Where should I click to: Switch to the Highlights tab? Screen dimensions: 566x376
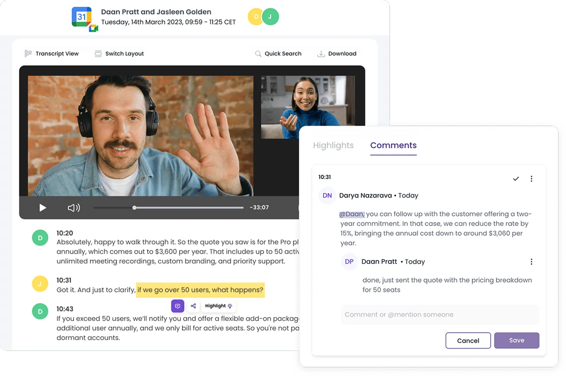333,146
